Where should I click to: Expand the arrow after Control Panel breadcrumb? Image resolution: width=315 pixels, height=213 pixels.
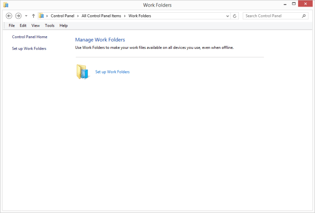tap(78, 16)
